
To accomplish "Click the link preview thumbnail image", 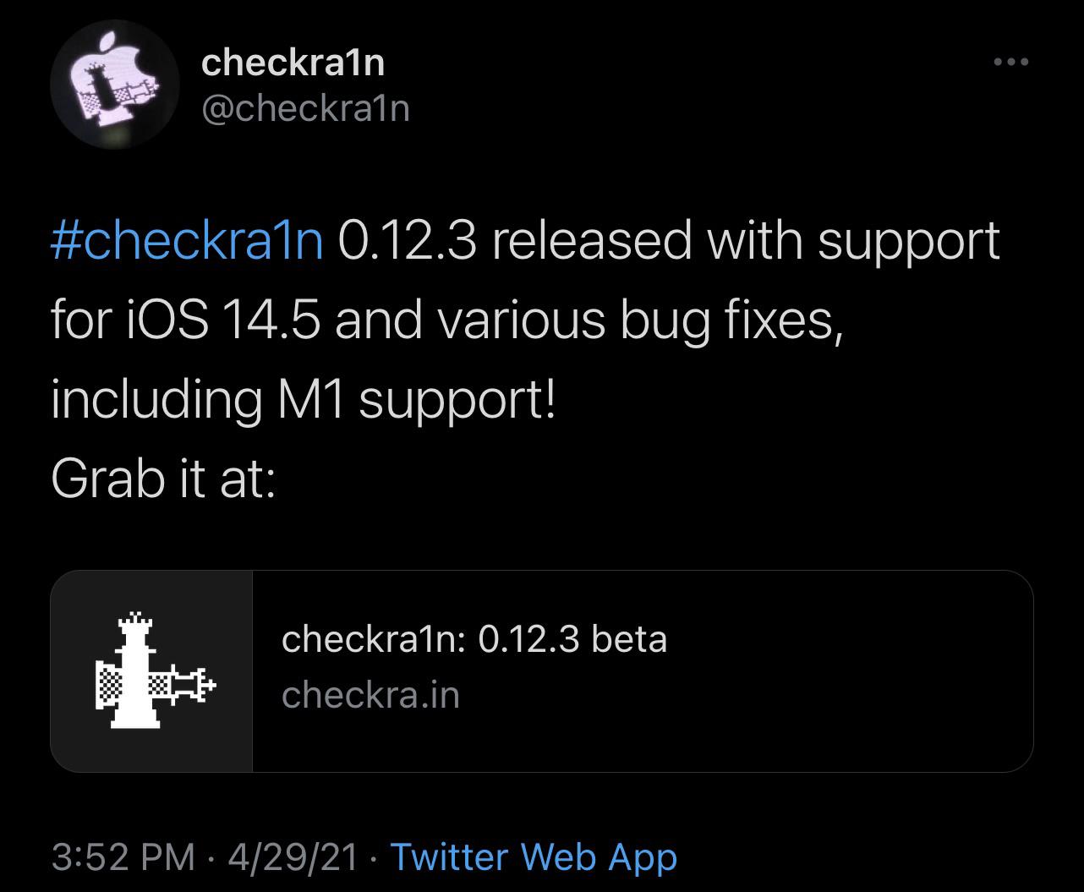I will tap(153, 672).
